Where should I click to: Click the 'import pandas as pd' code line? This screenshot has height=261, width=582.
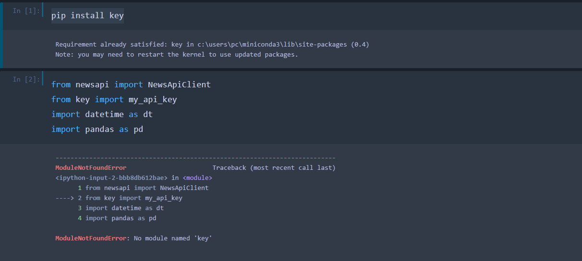(x=97, y=129)
